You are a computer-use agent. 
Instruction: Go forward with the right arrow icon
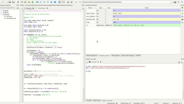point(80,2)
